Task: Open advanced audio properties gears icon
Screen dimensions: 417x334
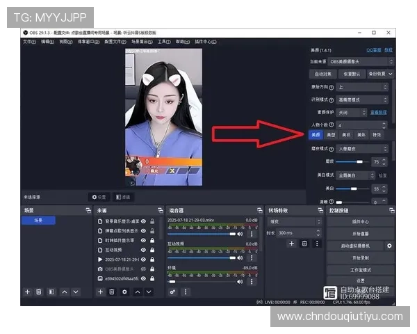Action: (x=172, y=292)
